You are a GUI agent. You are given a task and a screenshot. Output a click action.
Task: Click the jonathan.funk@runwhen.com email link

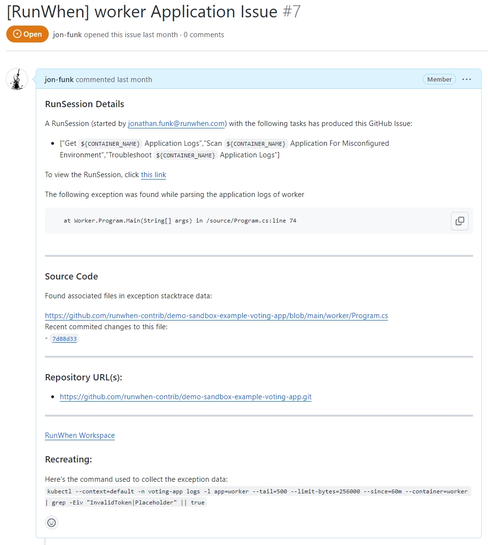point(177,124)
